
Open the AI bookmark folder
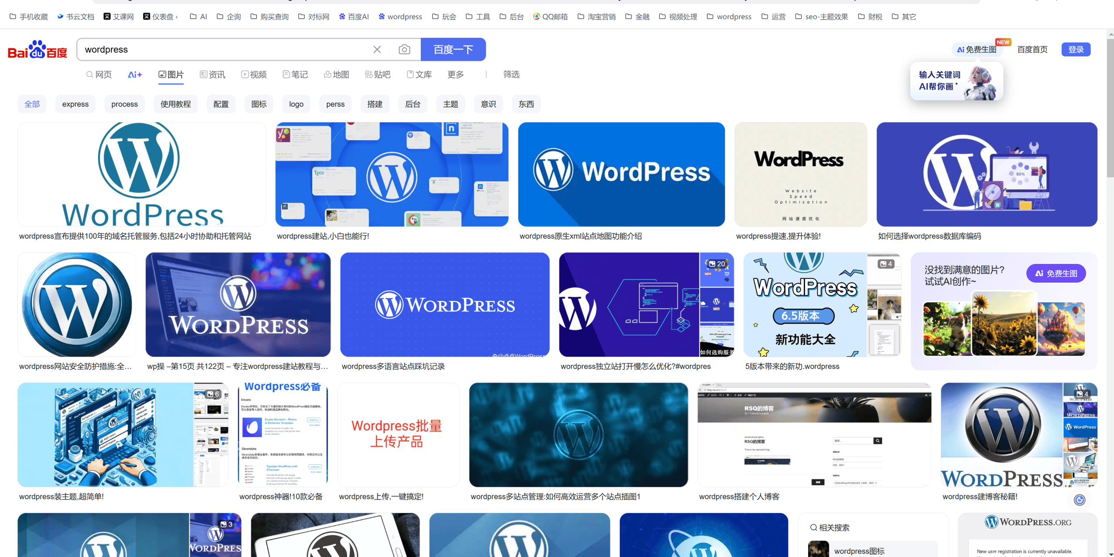tap(198, 17)
